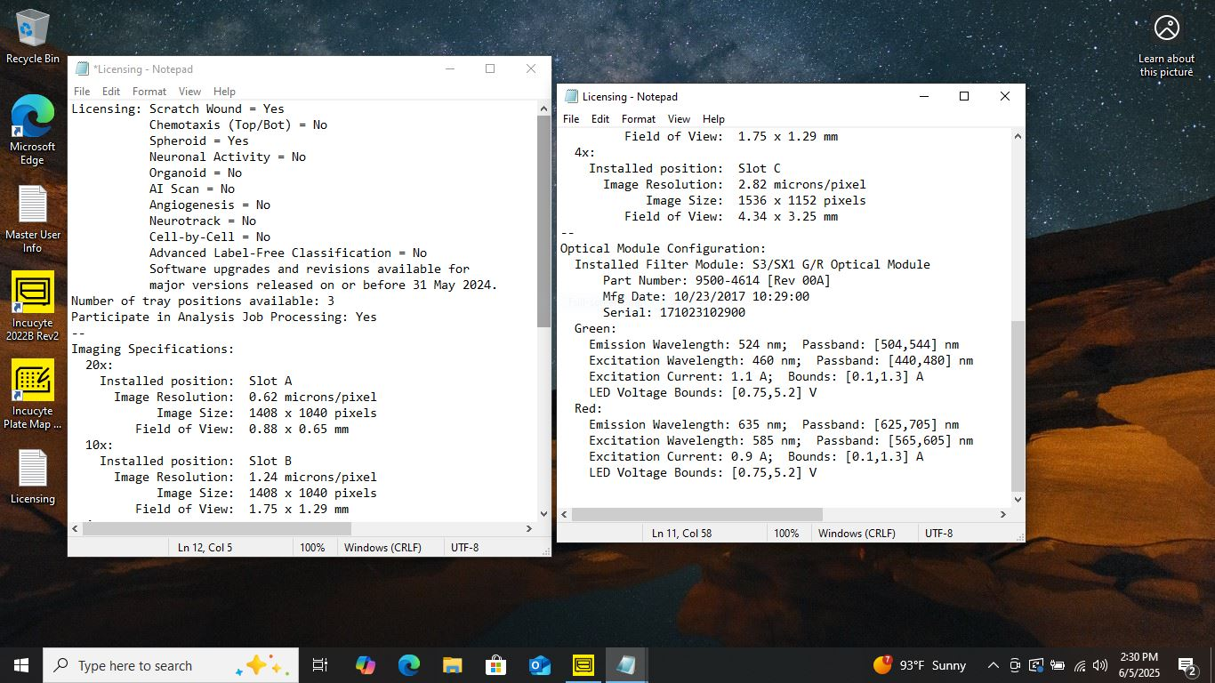Click the display projection tray icon

point(1036,665)
